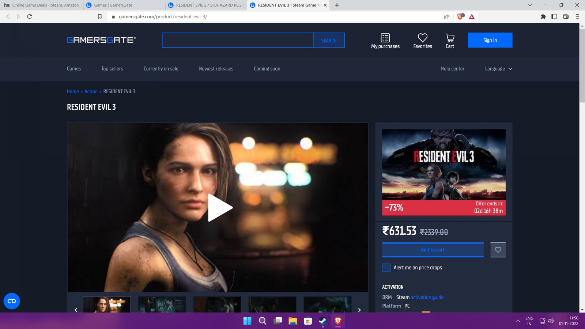The width and height of the screenshot is (585, 329).
Task: Click Resident Evil 3 cover art image
Action: coord(444,164)
